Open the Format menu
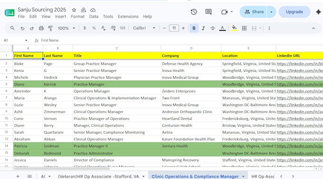The width and height of the screenshot is (323, 179). pos(77,17)
